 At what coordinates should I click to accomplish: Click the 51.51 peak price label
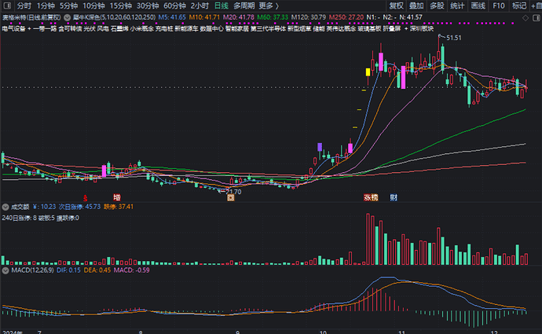[x=453, y=37]
